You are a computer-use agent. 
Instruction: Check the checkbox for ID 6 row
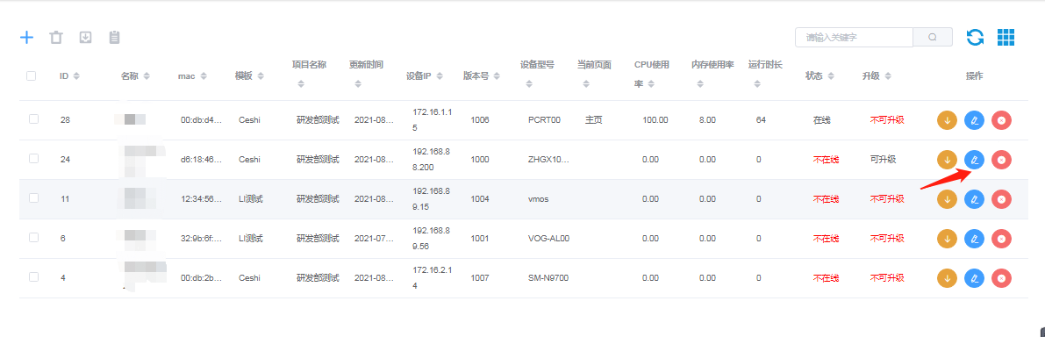34,237
